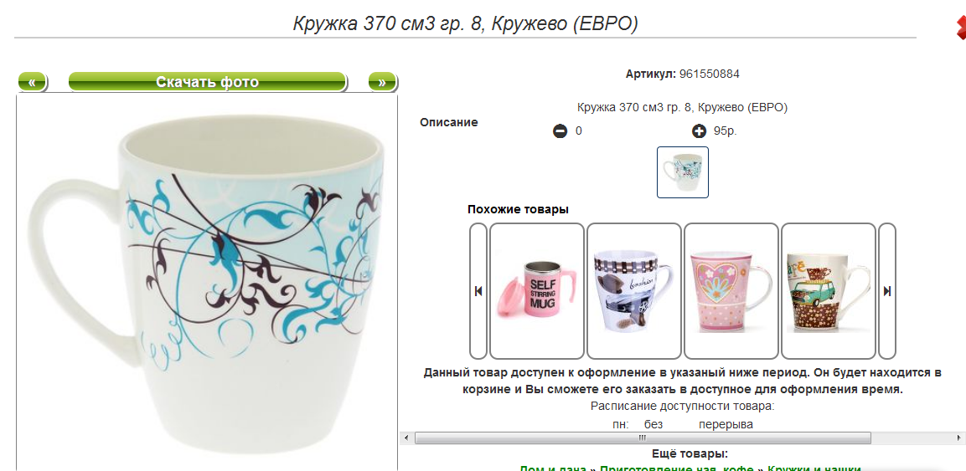Open the green car mug product
Viewport: 966px width, 471px height.
tap(829, 291)
